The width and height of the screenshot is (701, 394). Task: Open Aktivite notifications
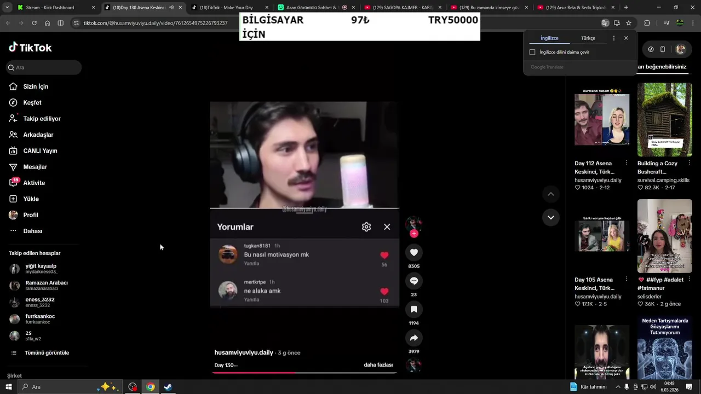27,183
